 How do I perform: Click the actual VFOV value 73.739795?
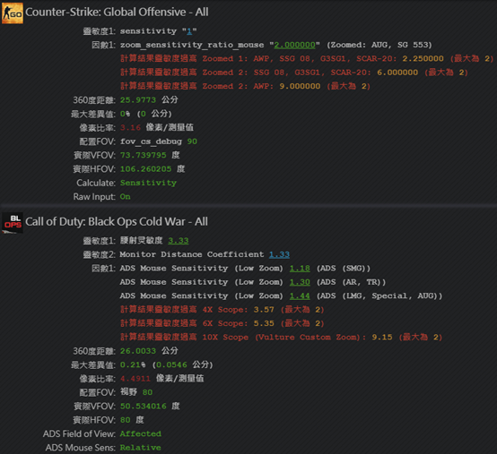tap(144, 155)
